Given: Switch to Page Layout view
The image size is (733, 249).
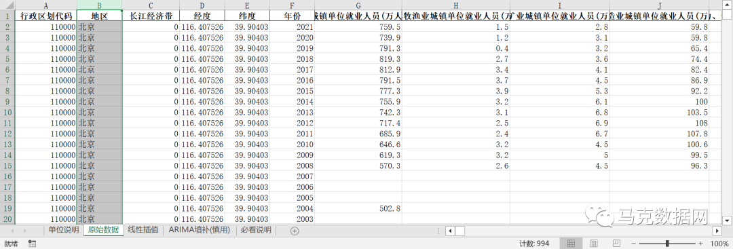Looking at the screenshot, I should (593, 244).
